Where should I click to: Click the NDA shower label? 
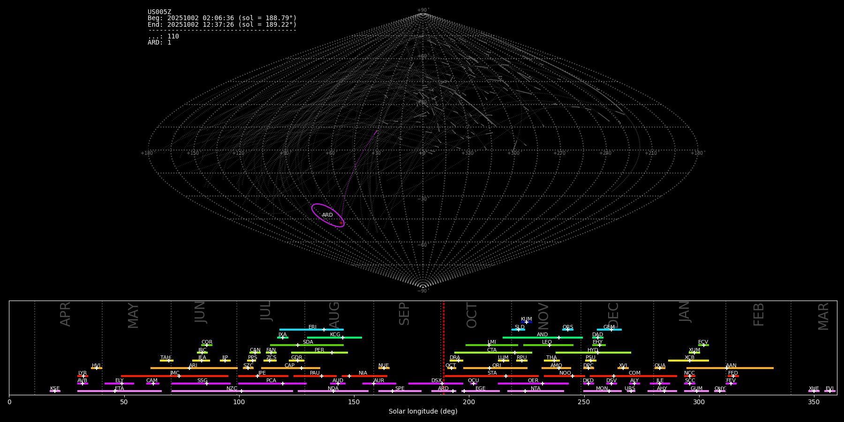tap(333, 389)
